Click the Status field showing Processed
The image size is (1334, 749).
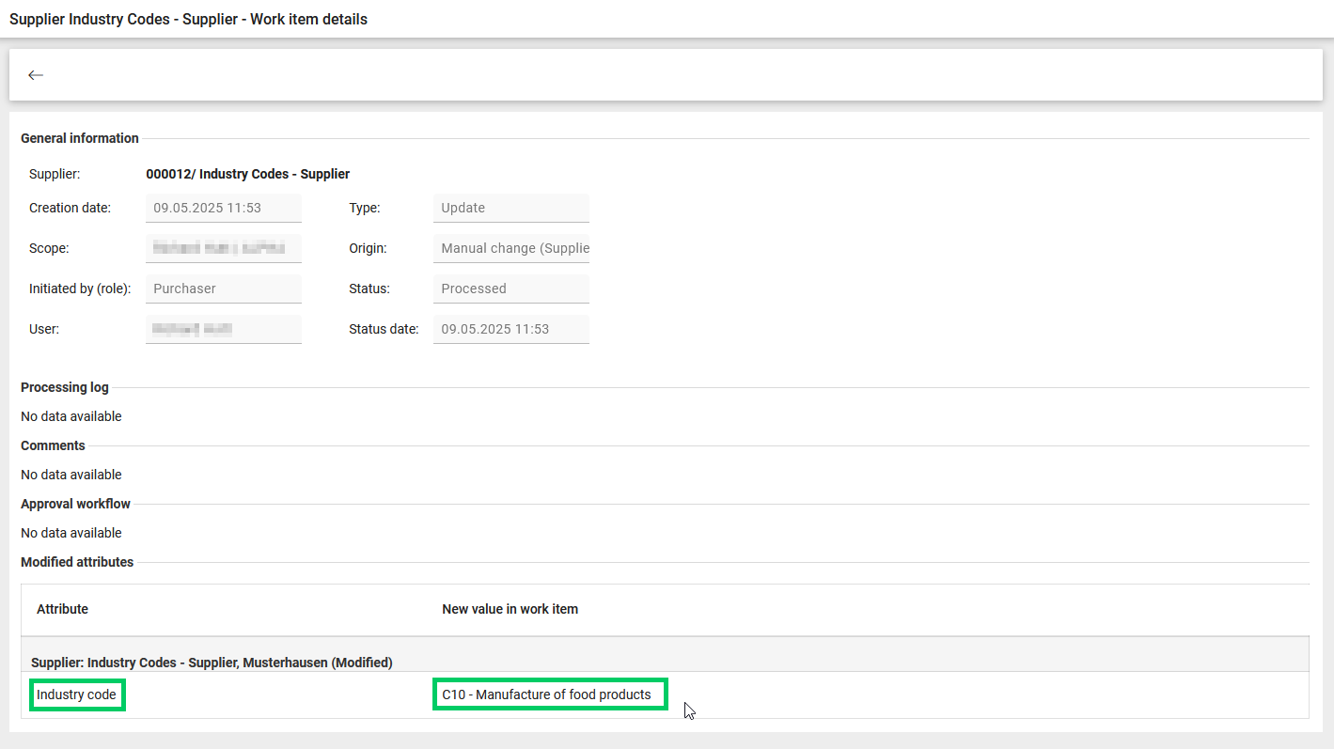(x=510, y=289)
